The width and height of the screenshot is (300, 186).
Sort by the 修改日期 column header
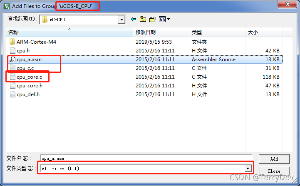point(161,32)
